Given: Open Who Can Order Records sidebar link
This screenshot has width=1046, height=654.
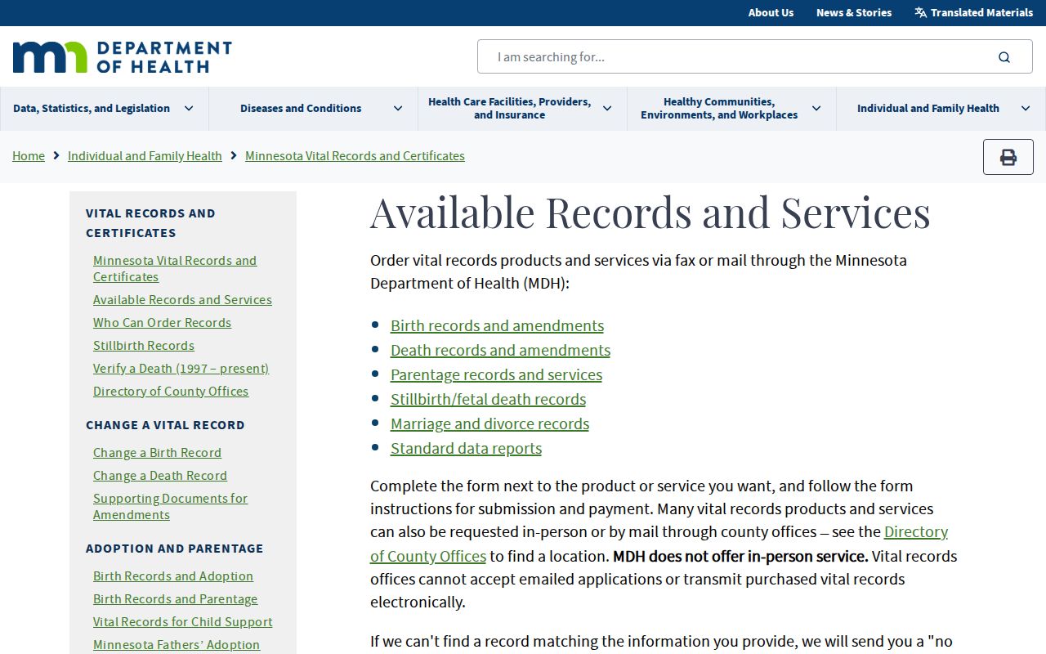Looking at the screenshot, I should tap(162, 323).
